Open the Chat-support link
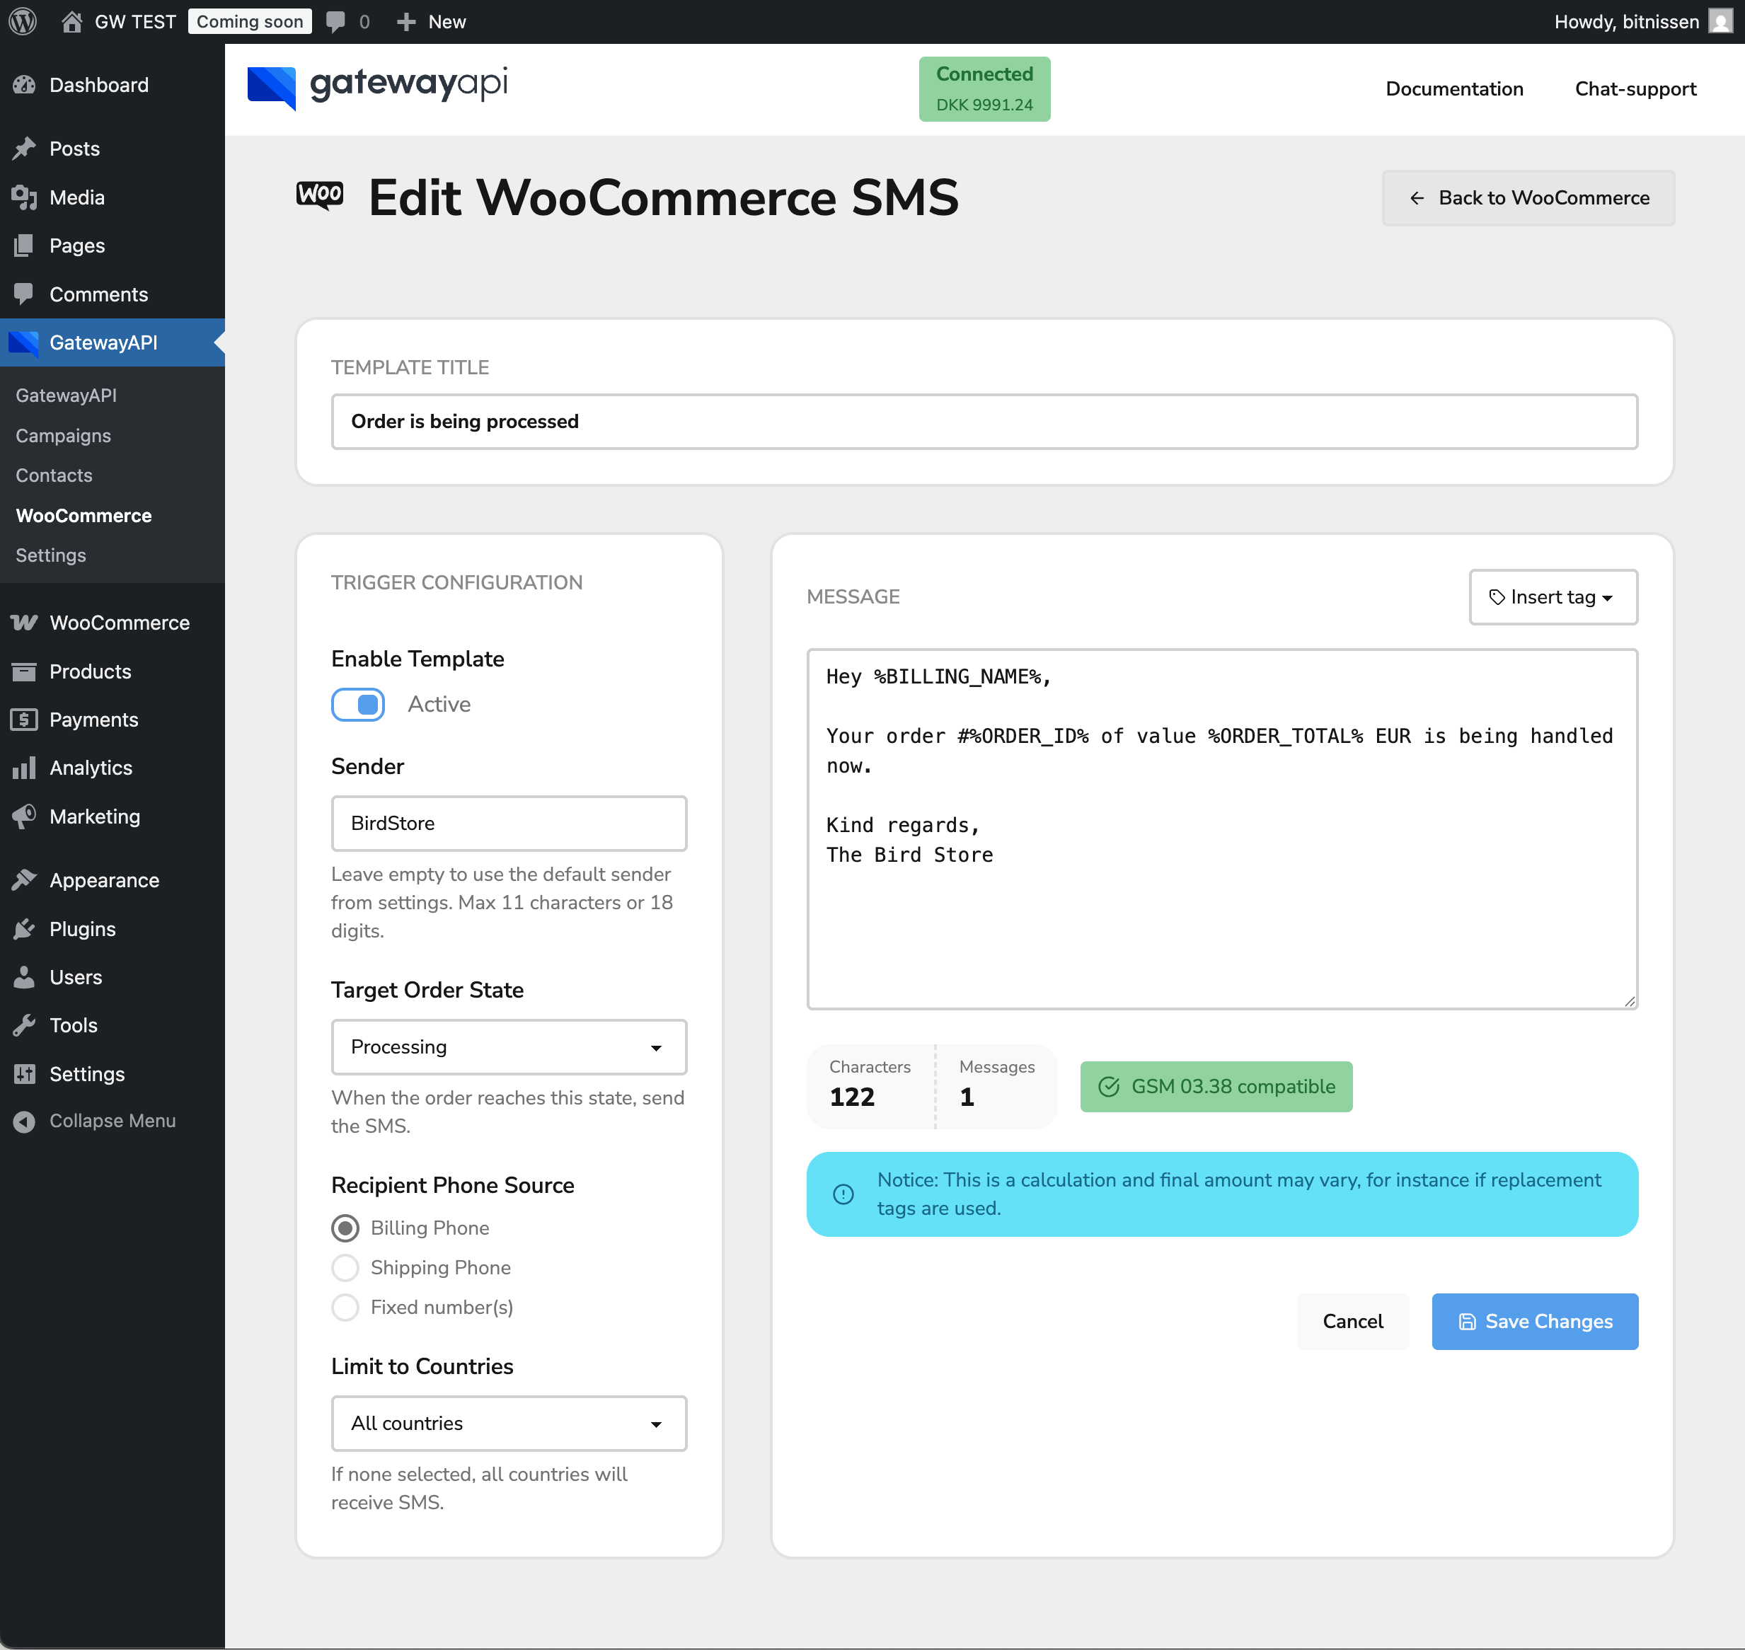This screenshot has width=1745, height=1650. [x=1636, y=89]
